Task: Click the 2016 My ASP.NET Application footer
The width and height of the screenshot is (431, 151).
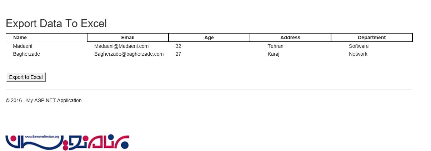Action: 44,101
